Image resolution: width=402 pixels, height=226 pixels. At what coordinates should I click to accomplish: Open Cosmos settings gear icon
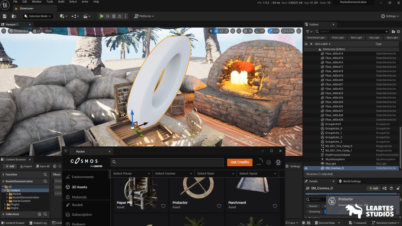coord(268,162)
